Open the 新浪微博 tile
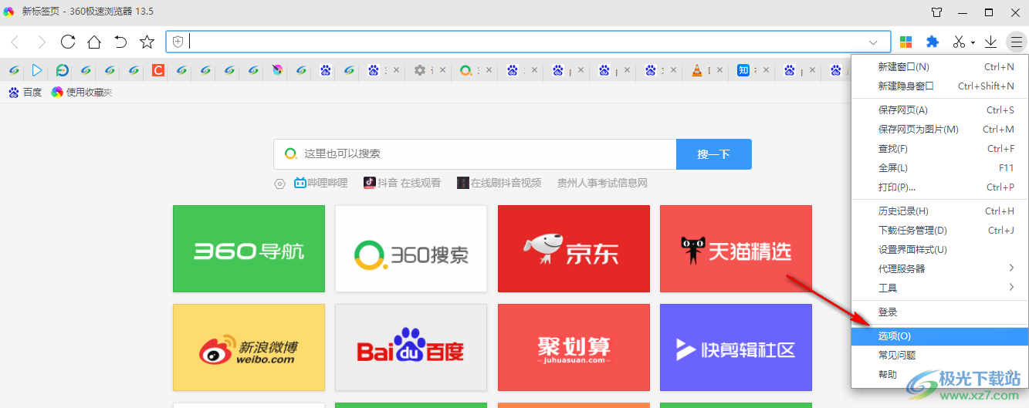The image size is (1029, 408). [249, 347]
